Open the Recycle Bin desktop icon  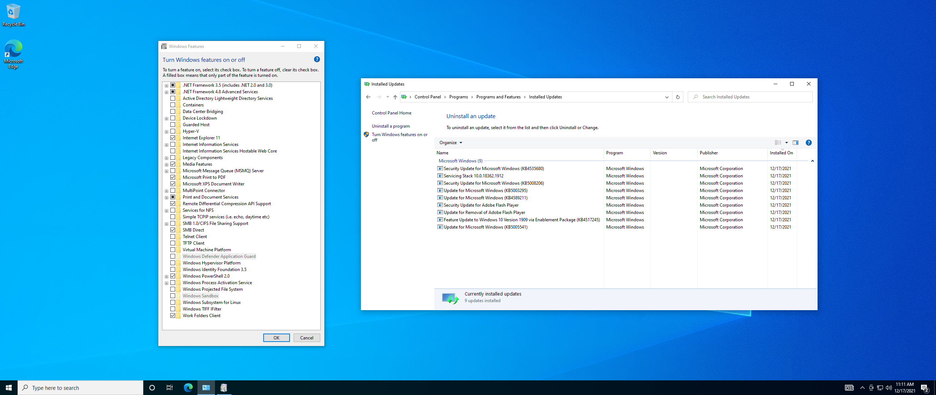coord(13,15)
